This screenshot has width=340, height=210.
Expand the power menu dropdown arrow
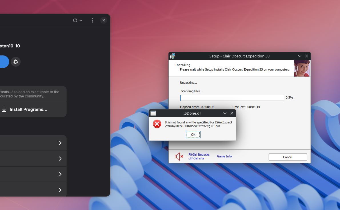(81, 20)
